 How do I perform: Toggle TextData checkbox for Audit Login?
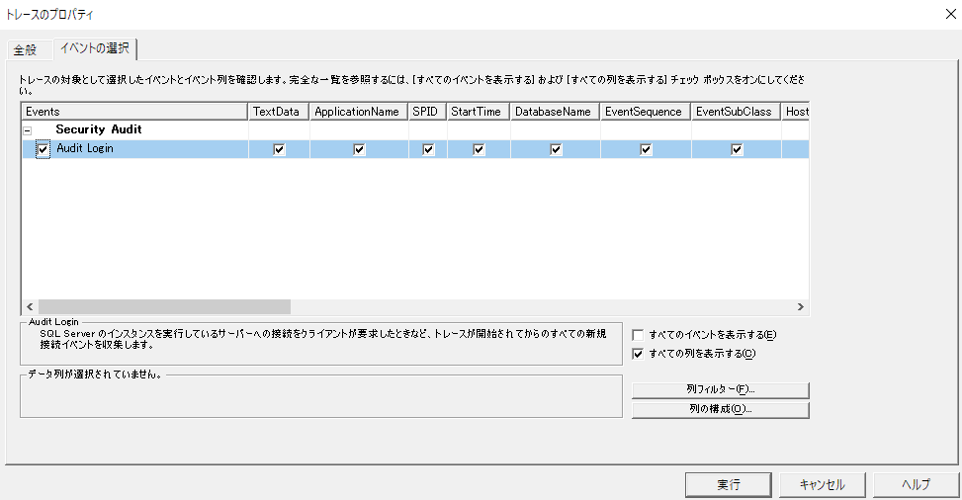coord(279,149)
